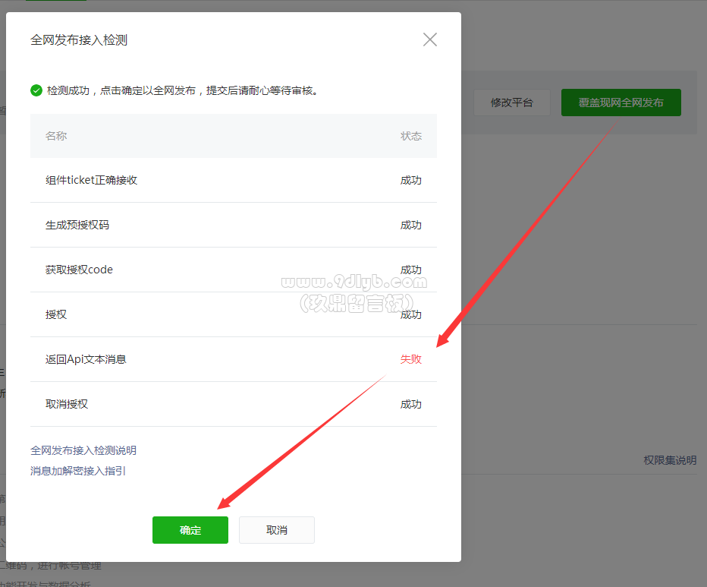Image resolution: width=707 pixels, height=587 pixels.
Task: Select the 组件ticket正确接收 row
Action: [x=234, y=180]
